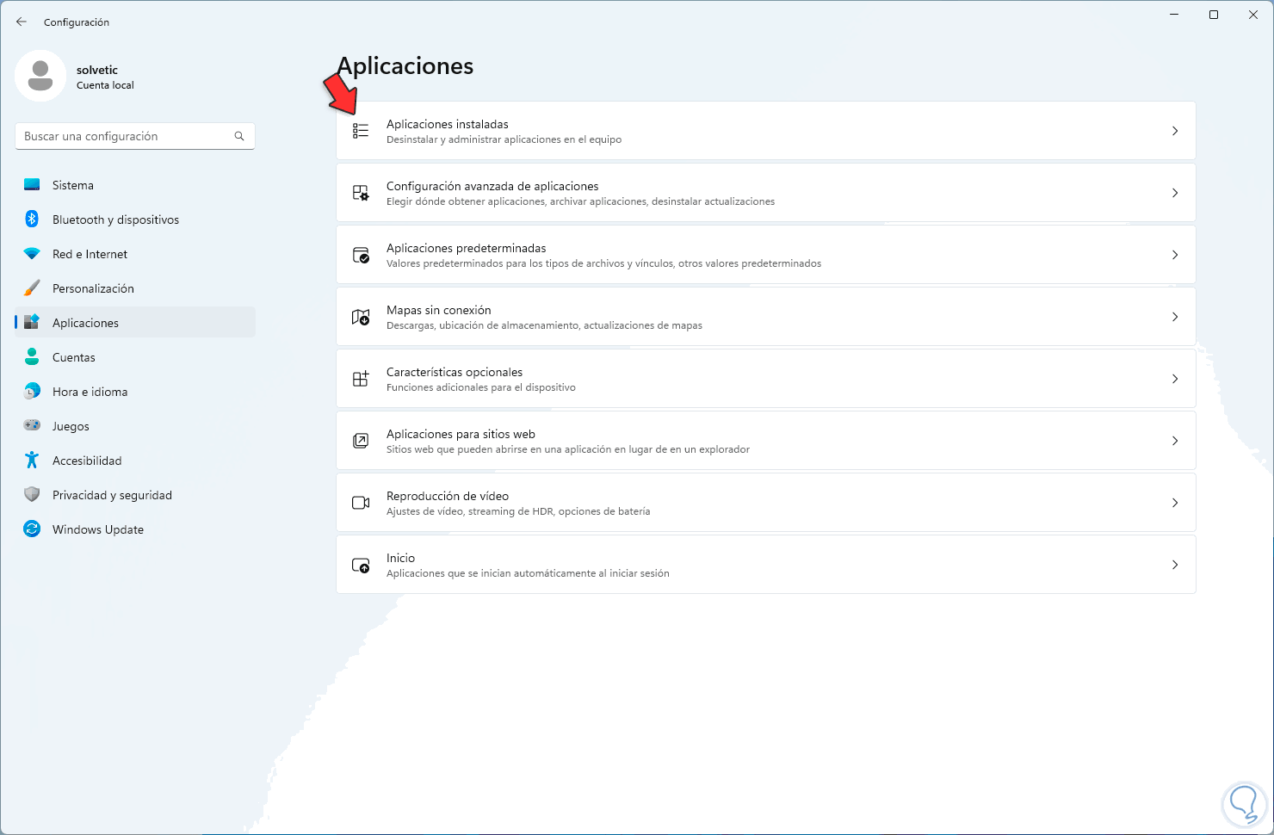Open Configuración avanzada de aplicaciones

tap(766, 193)
